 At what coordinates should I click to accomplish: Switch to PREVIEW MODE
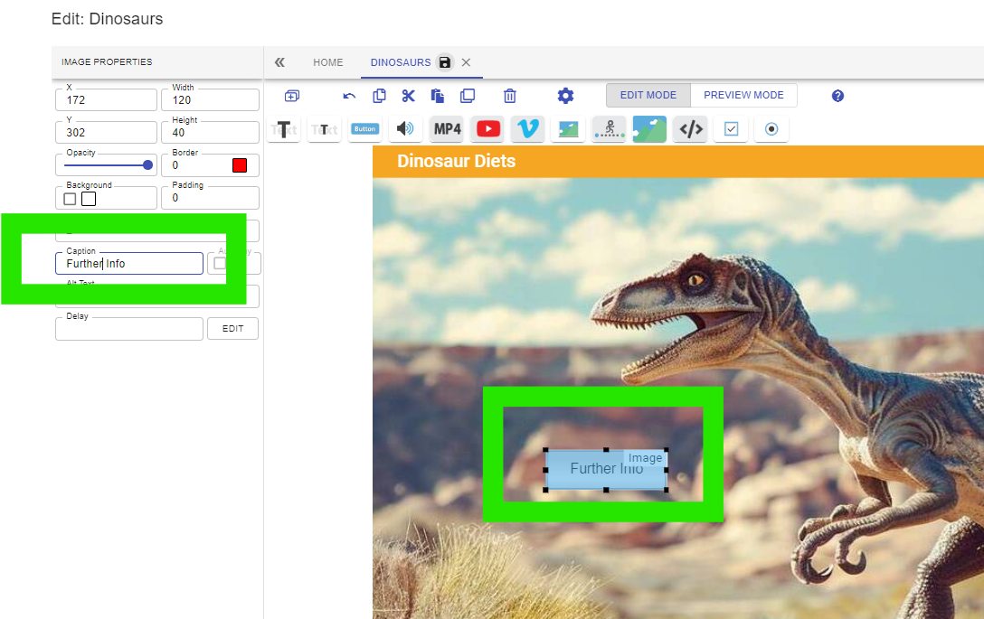pos(743,95)
